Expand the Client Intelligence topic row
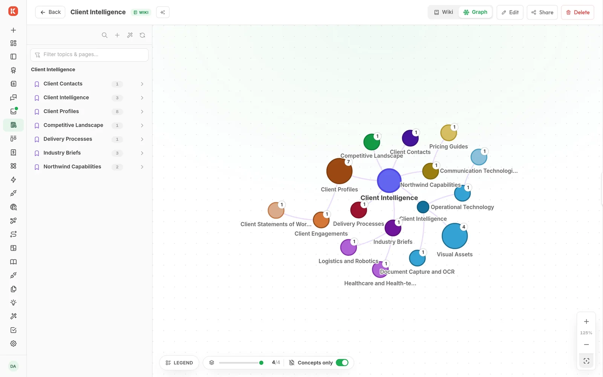603x377 pixels. 142,98
